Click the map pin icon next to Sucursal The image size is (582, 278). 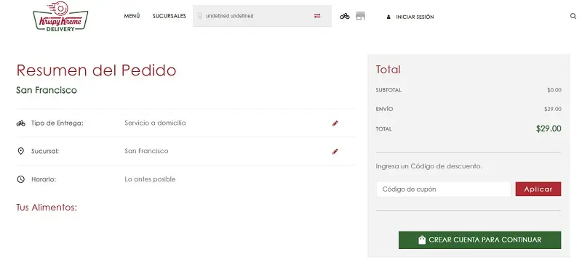[x=21, y=151]
